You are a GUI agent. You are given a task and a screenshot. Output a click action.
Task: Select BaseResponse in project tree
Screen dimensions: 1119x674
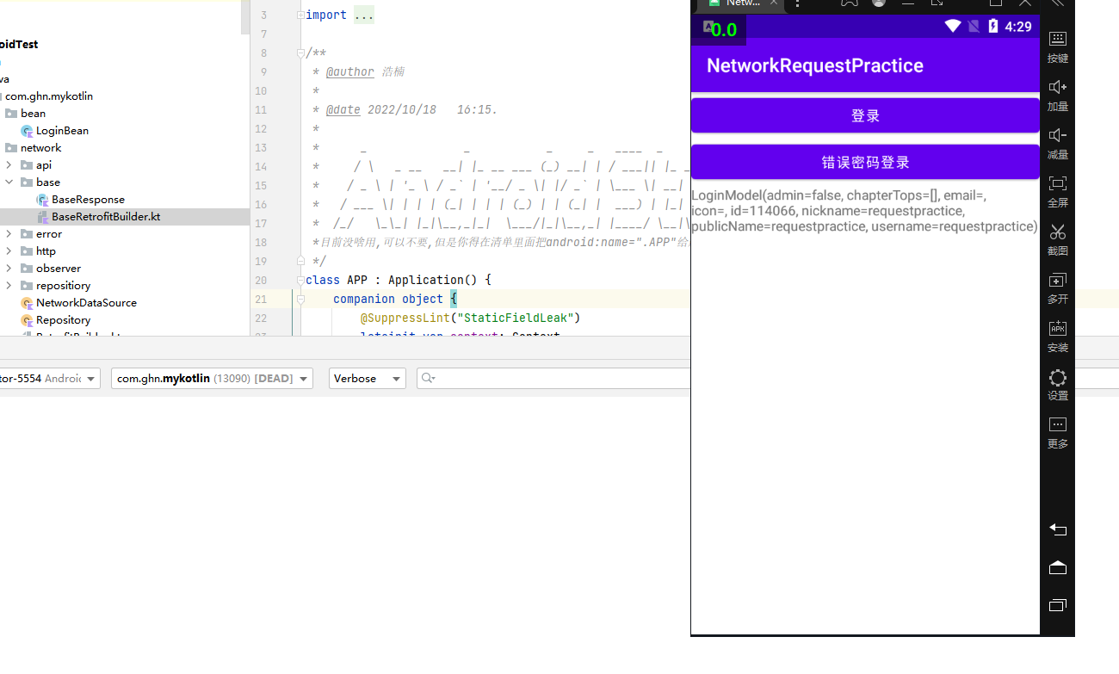[88, 200]
